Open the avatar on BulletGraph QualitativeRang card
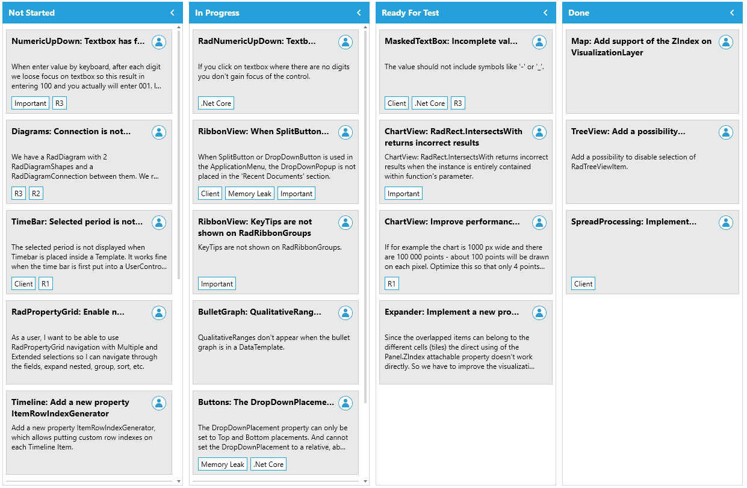The height and width of the screenshot is (488, 747). (345, 313)
